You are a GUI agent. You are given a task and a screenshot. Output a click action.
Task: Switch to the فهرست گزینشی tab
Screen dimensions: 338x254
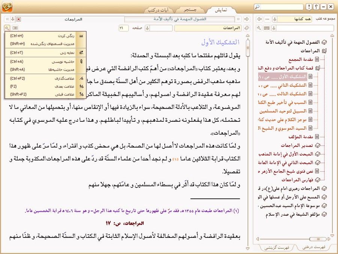(x=276, y=248)
